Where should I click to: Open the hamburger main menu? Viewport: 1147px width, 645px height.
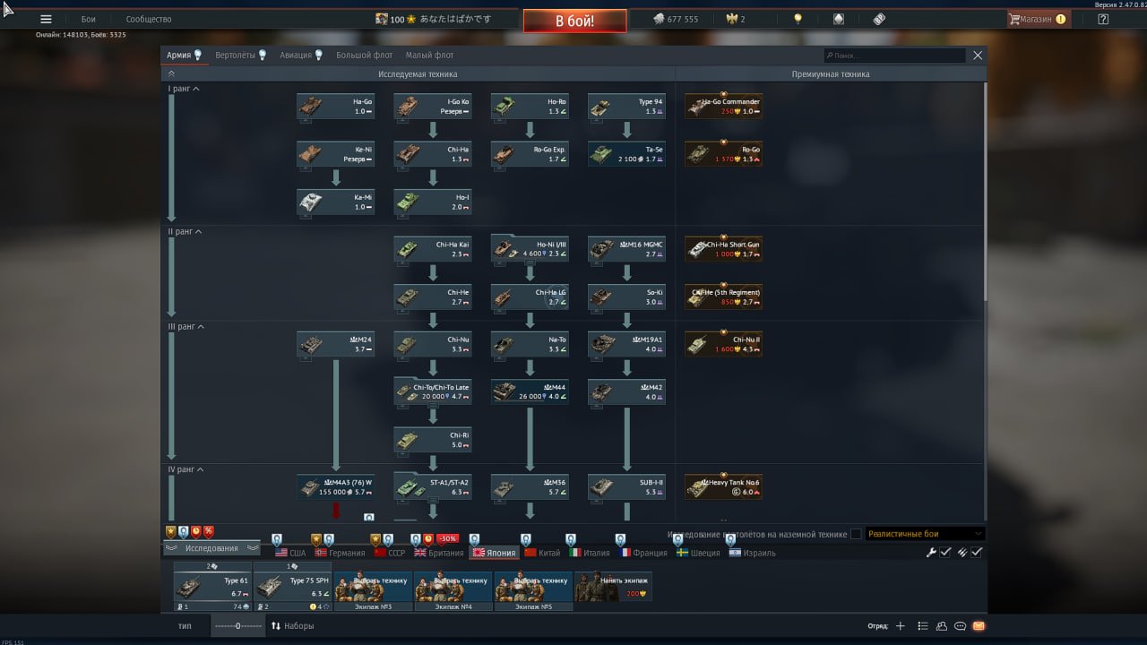click(46, 19)
